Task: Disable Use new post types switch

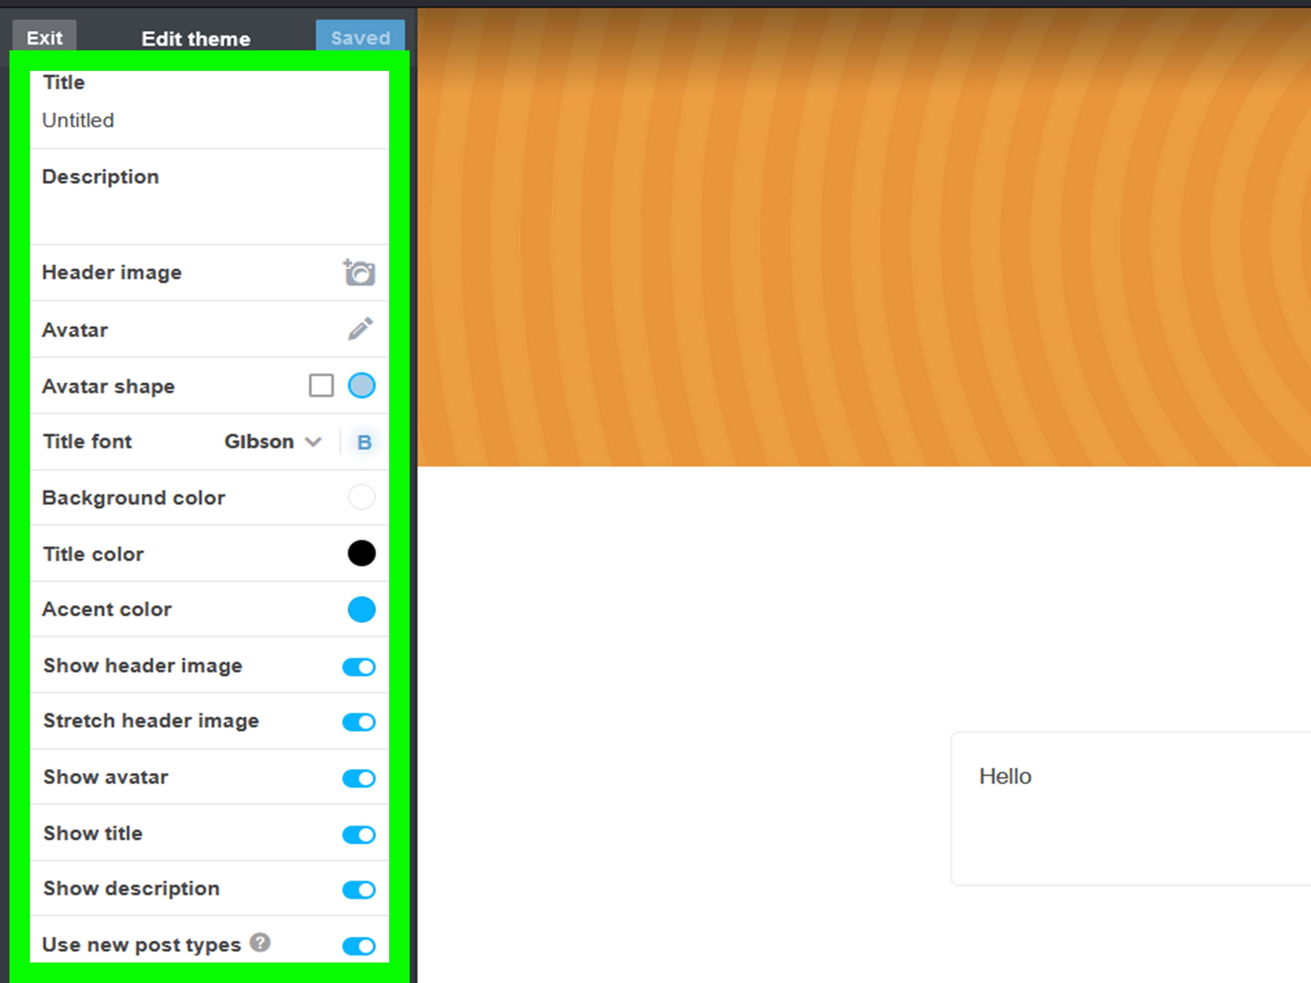Action: 358,946
